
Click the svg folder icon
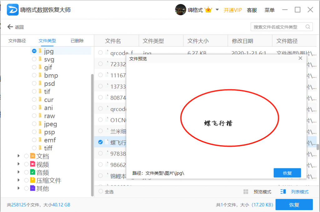[x=40, y=59]
